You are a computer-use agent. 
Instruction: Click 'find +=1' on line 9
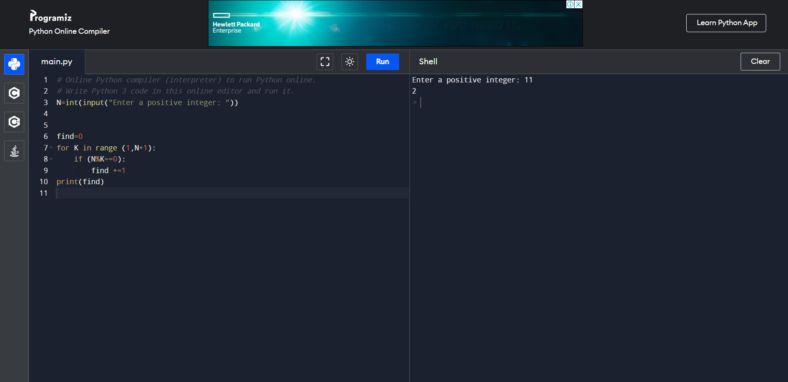click(x=108, y=171)
